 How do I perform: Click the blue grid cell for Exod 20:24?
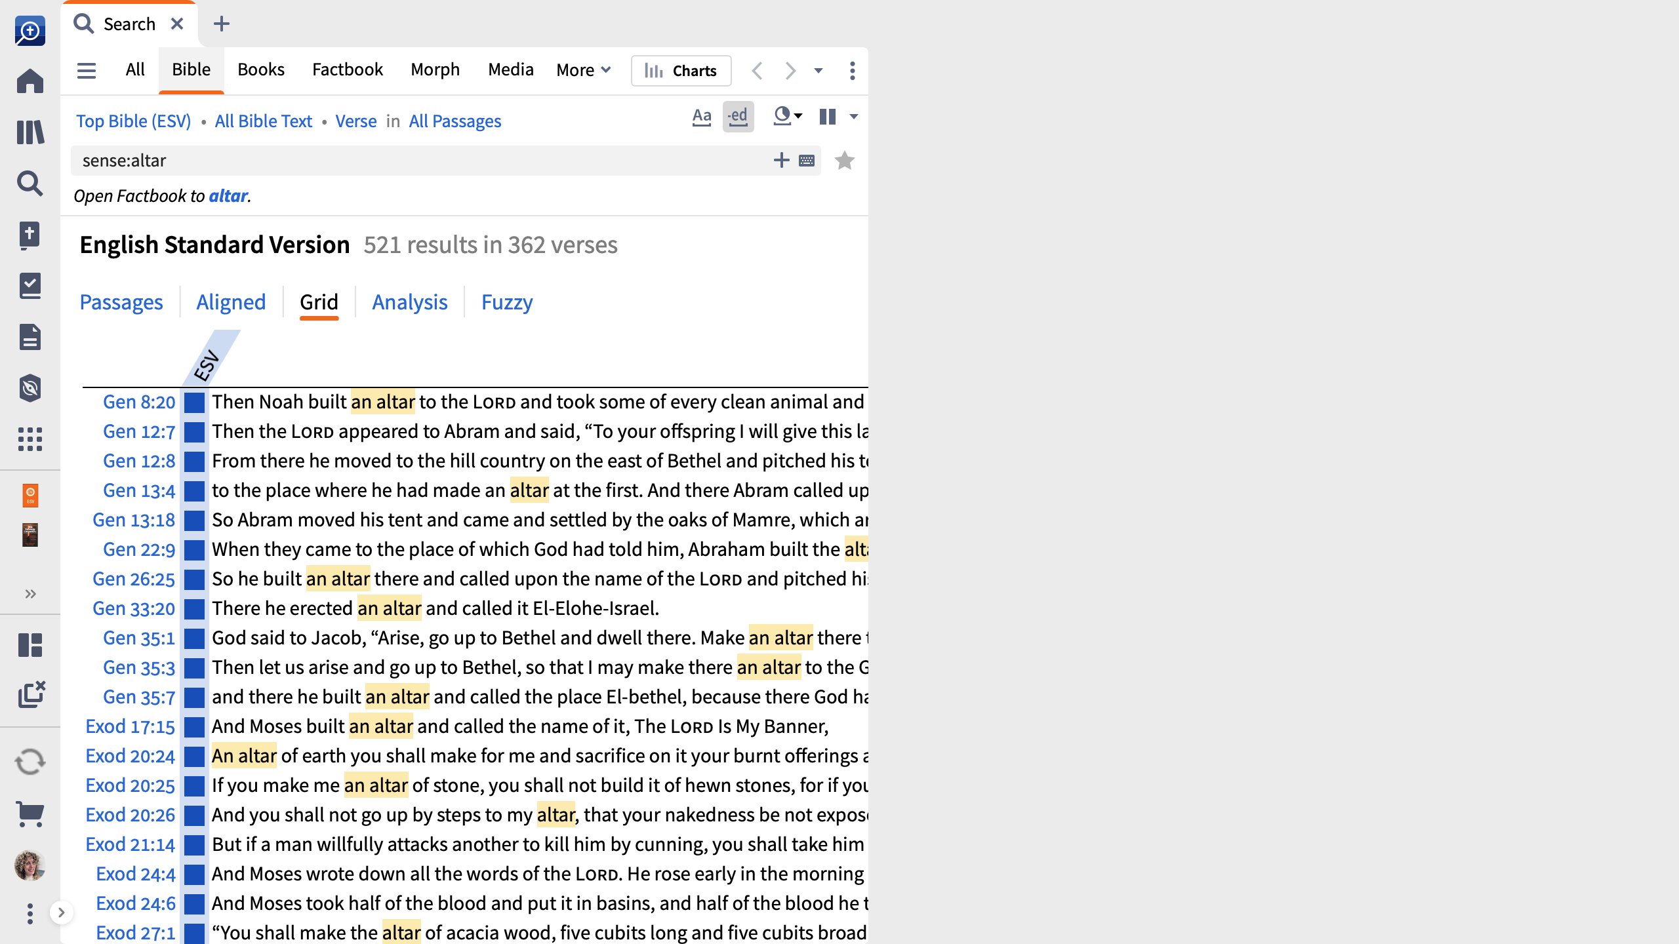tap(194, 757)
